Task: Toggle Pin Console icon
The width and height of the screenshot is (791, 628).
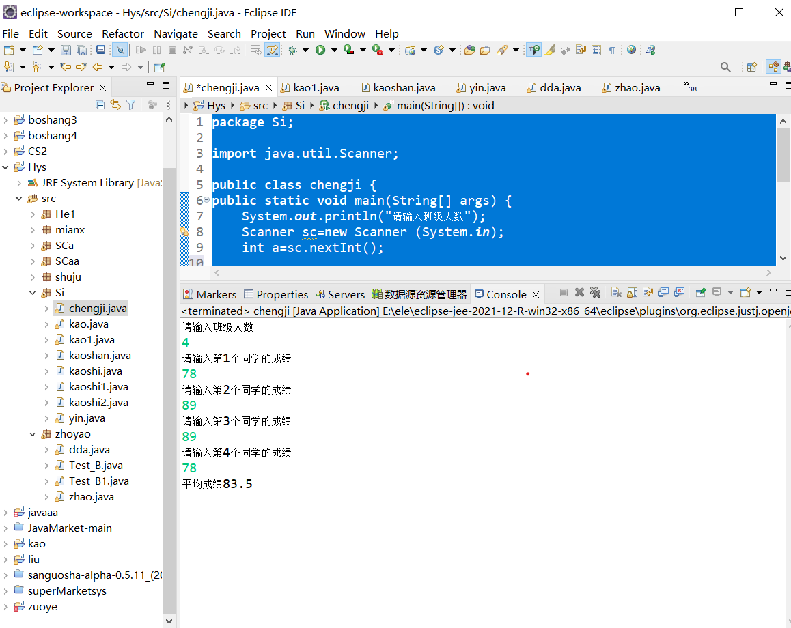Action: tap(700, 292)
